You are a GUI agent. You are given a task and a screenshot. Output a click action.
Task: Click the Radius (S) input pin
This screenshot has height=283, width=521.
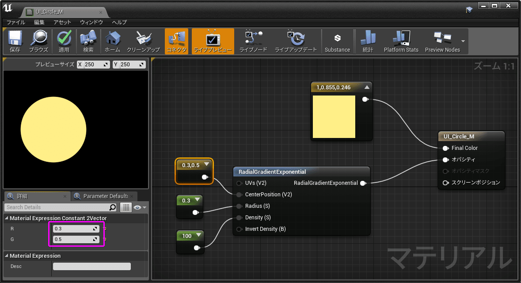(x=239, y=206)
